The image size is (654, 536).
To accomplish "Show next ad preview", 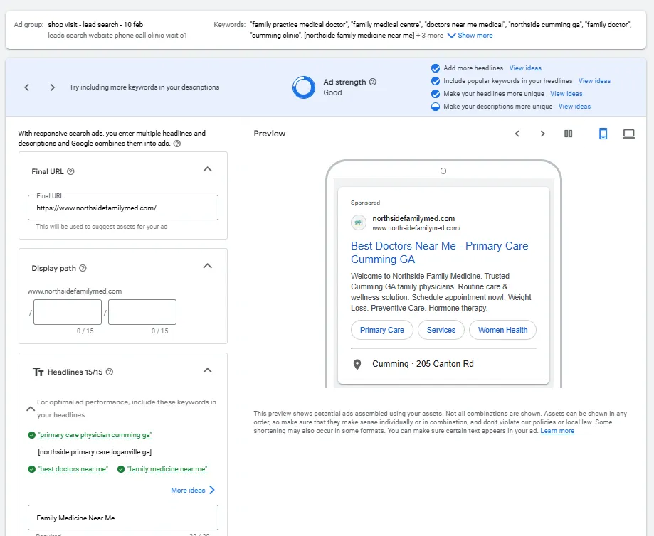I will pos(542,134).
